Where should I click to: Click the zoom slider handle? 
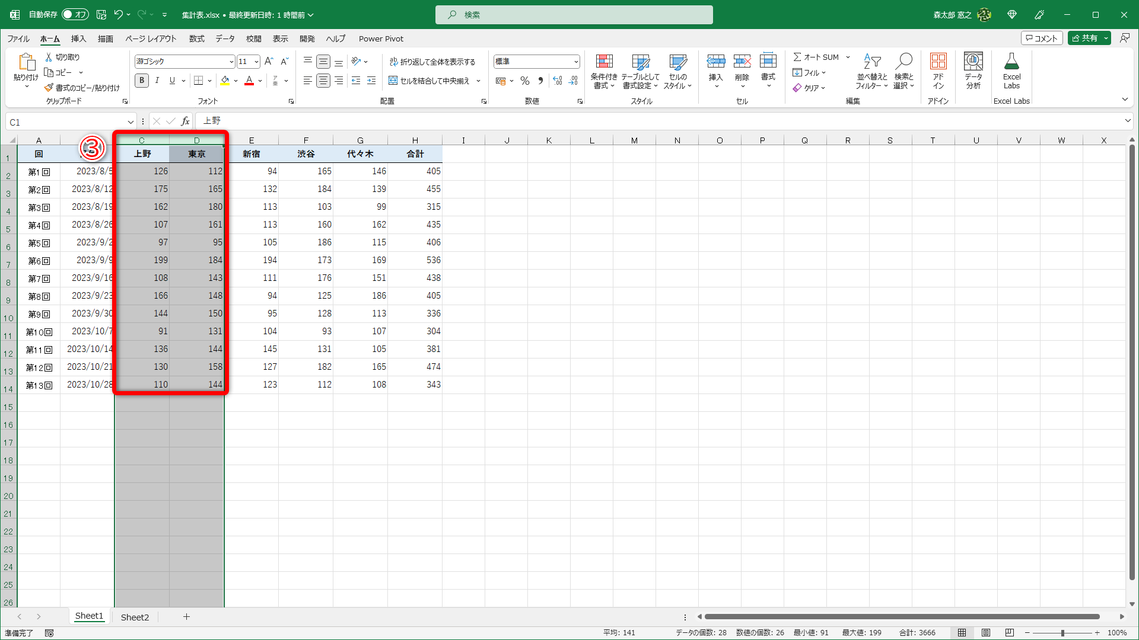[1062, 633]
